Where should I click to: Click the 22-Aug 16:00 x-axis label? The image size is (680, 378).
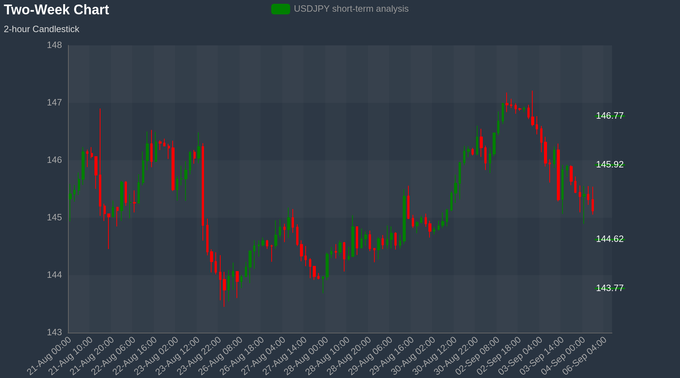pyautogui.click(x=135, y=356)
